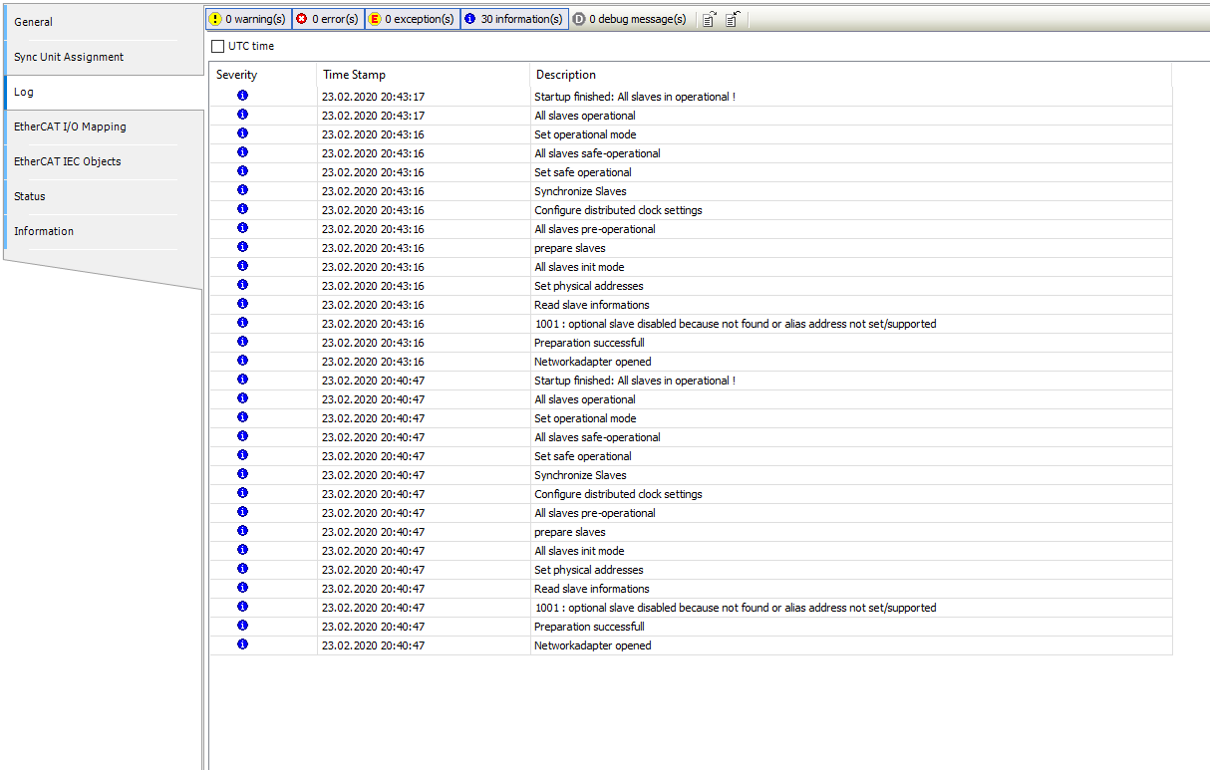Enable the UTC time checkbox
Screen dimensions: 1210x770
tap(218, 47)
